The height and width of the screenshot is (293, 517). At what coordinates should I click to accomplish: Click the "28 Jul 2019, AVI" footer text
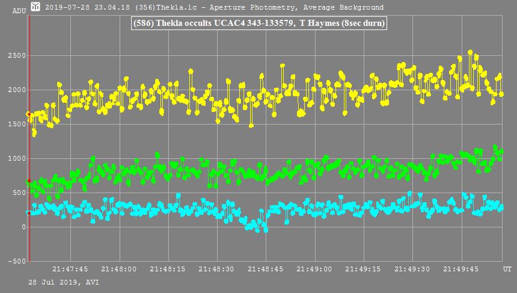point(63,282)
